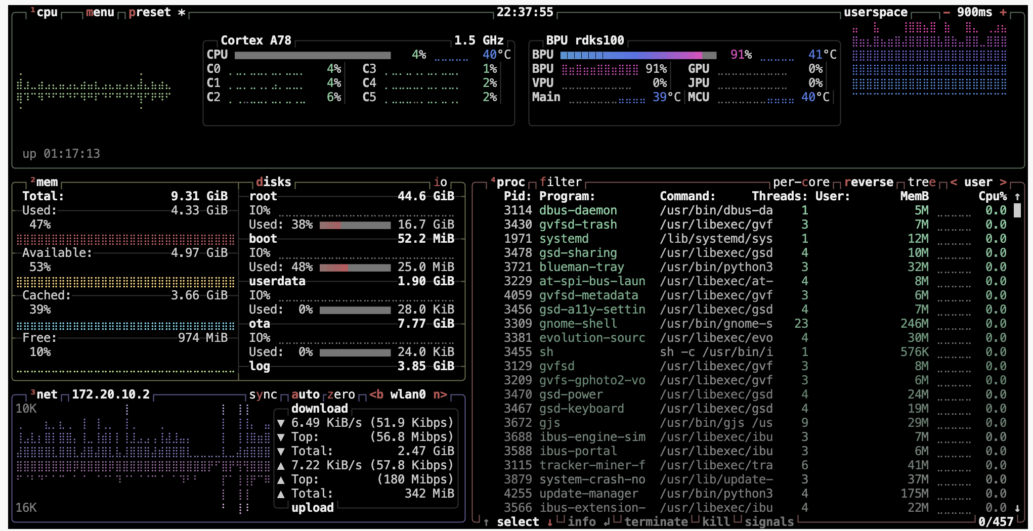Increase update interval with plus button
Screen dimensions: 1033x531
[1003, 13]
